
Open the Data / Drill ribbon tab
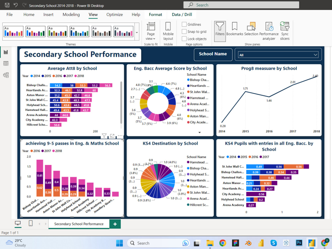pos(182,15)
